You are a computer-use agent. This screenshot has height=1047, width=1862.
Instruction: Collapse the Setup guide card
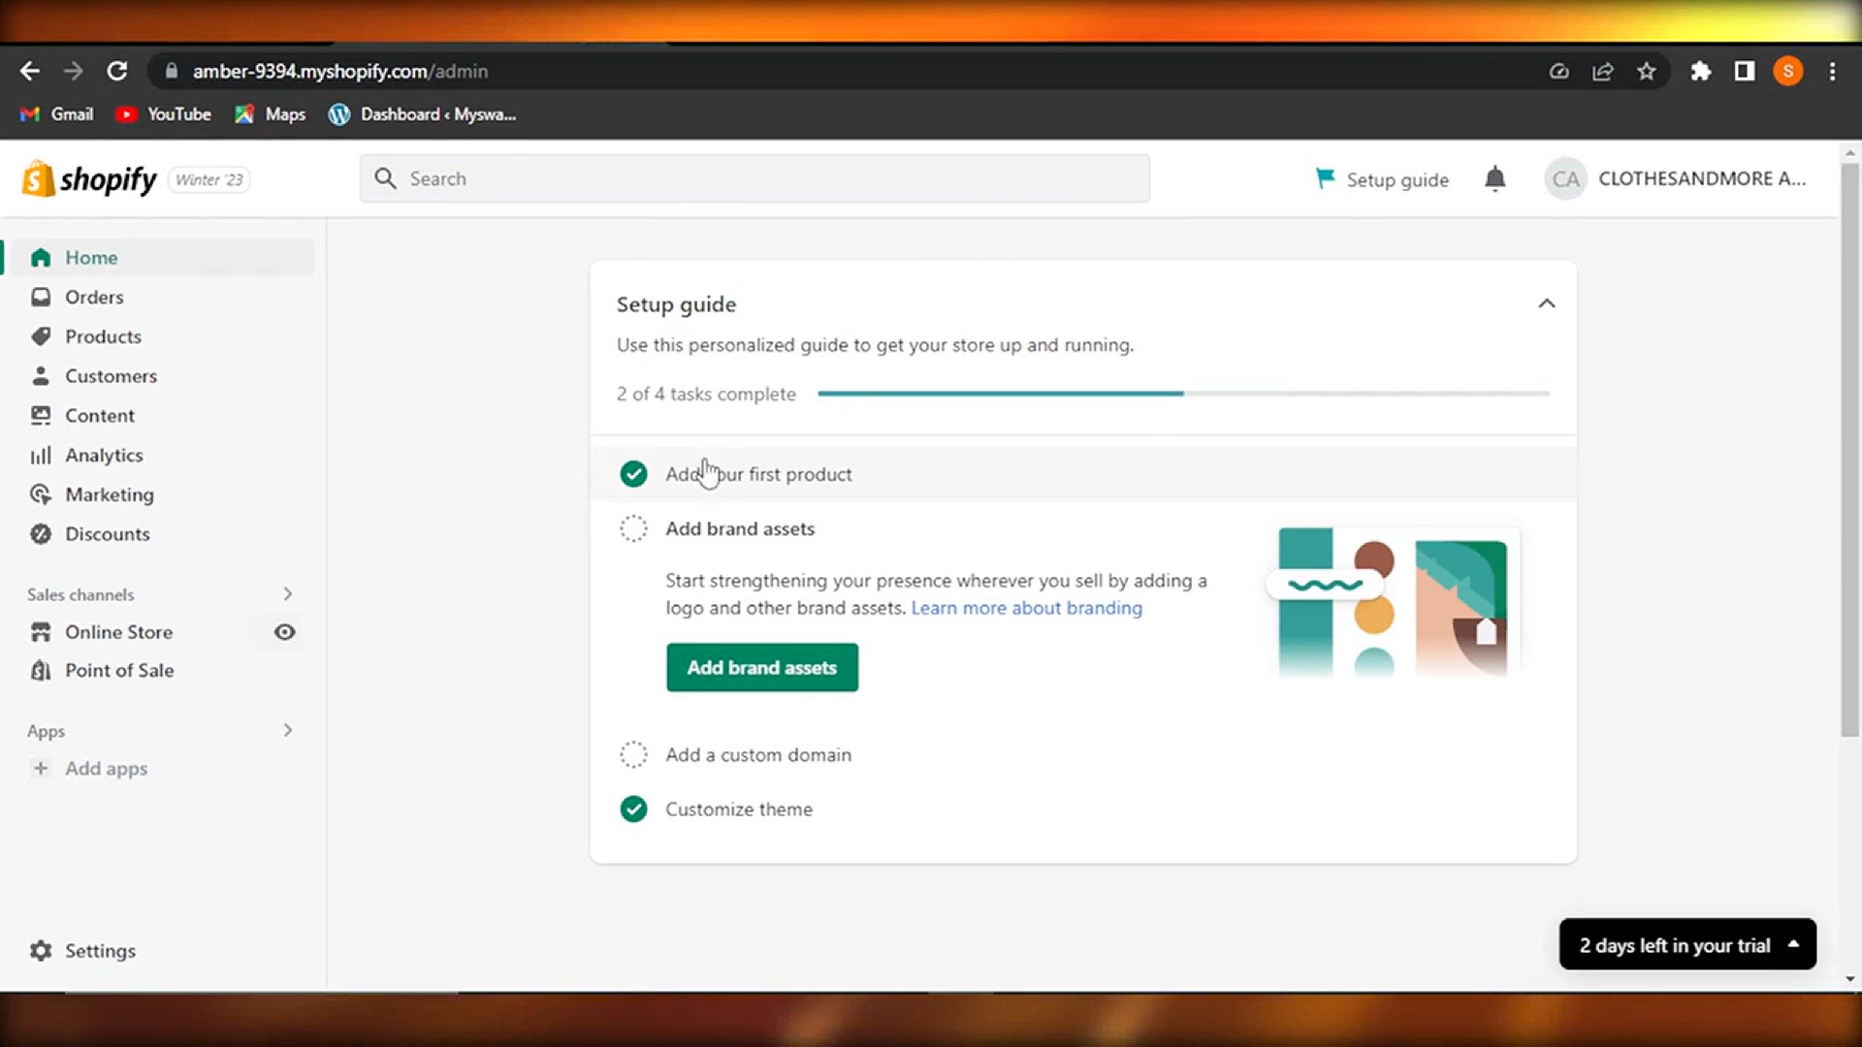[x=1547, y=303]
